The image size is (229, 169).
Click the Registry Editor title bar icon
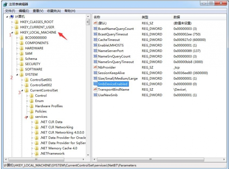pos(5,5)
